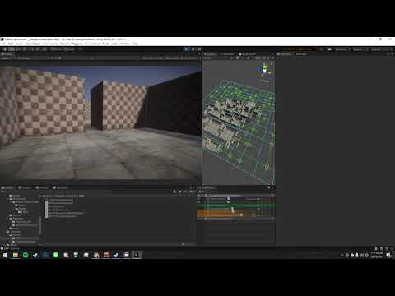Open the GameObject menu
395x296 pixels.
(x=33, y=44)
